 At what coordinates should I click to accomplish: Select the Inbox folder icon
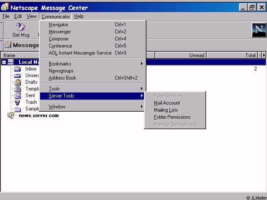point(18,69)
